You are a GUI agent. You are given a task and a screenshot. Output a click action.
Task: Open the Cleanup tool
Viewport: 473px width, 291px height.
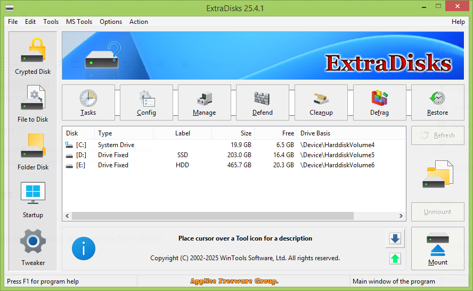[x=321, y=102]
